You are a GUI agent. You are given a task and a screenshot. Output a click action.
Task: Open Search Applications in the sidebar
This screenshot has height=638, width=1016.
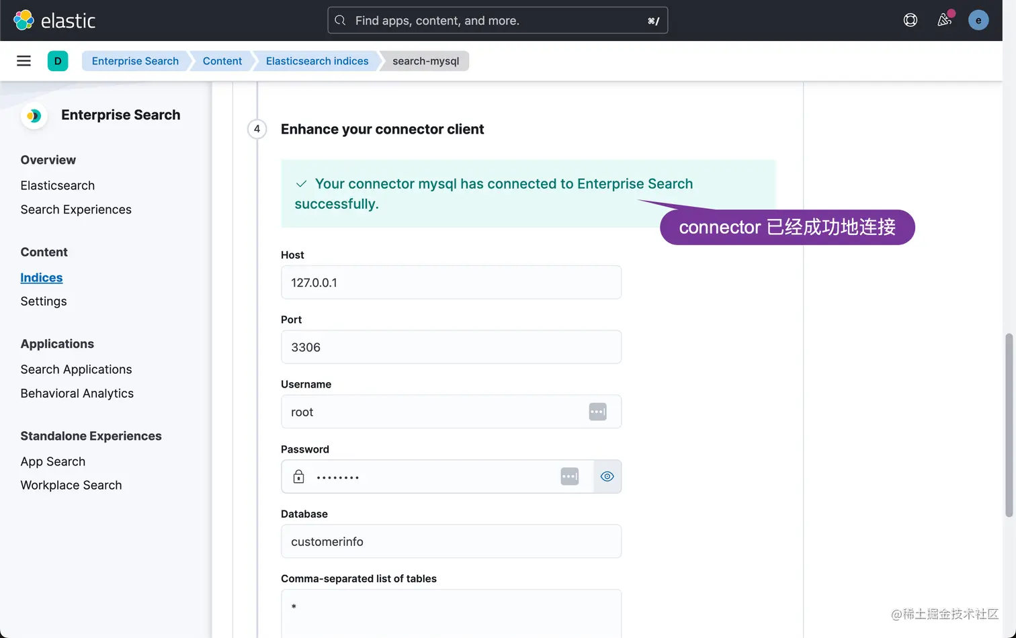[x=76, y=369]
